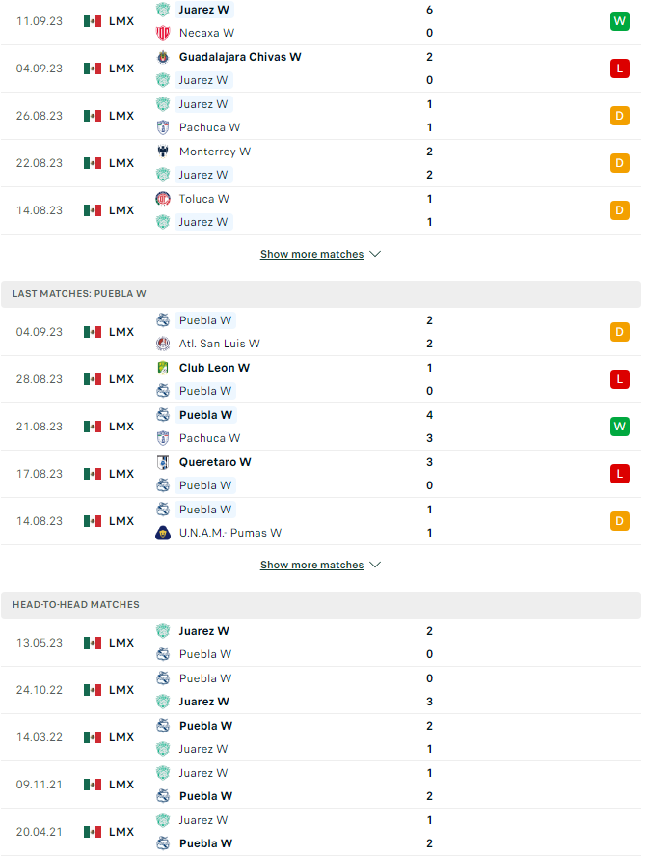647x856 pixels.
Task: Show more matches under Juarez W list
Action: 311,255
